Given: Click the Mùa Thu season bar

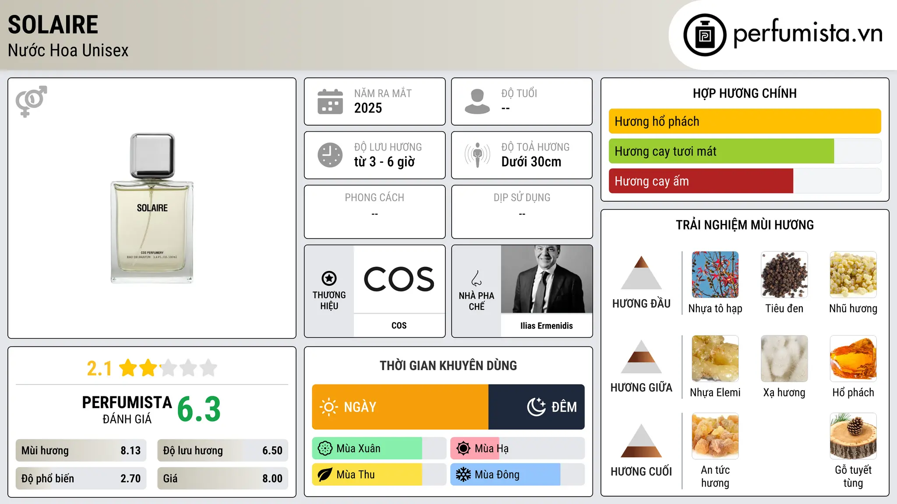Looking at the screenshot, I should (379, 475).
